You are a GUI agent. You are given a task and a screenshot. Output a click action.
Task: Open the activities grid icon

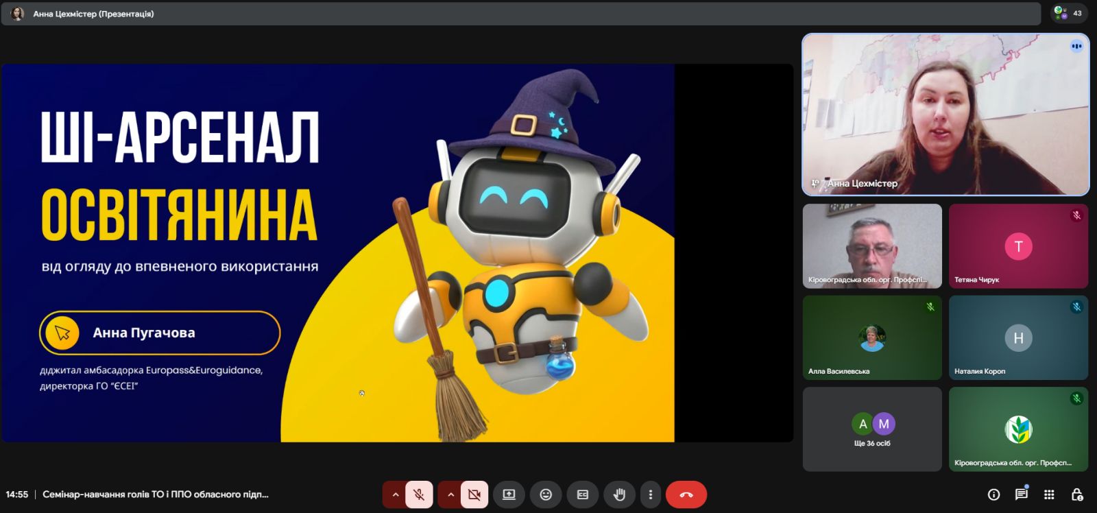(1049, 494)
